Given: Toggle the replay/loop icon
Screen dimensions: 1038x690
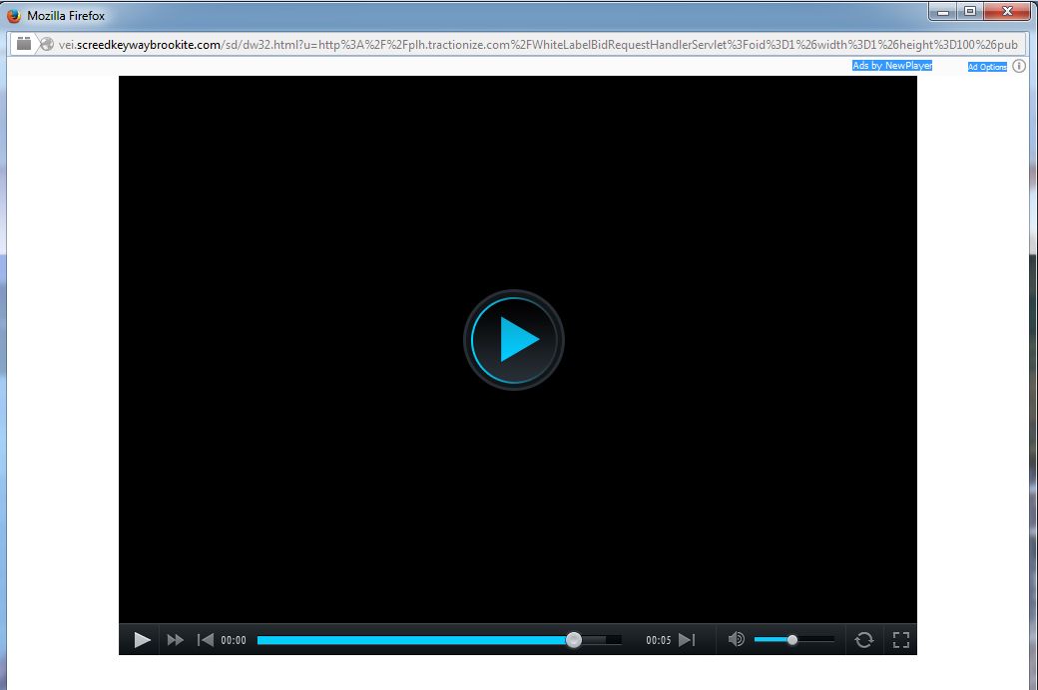Looking at the screenshot, I should 863,639.
